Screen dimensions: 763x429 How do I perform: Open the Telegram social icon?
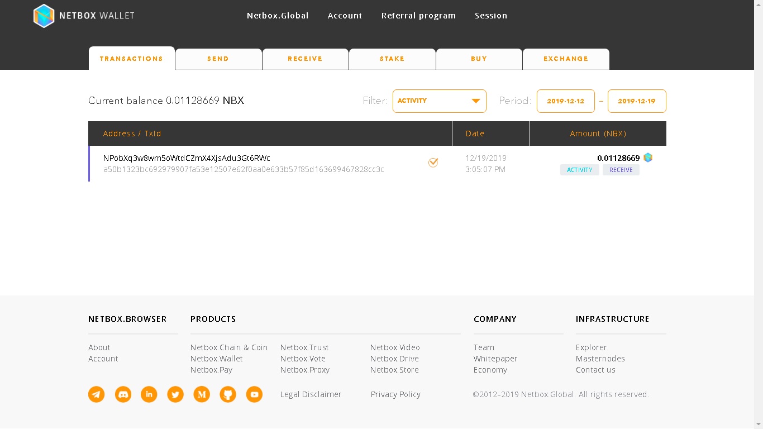coord(97,394)
